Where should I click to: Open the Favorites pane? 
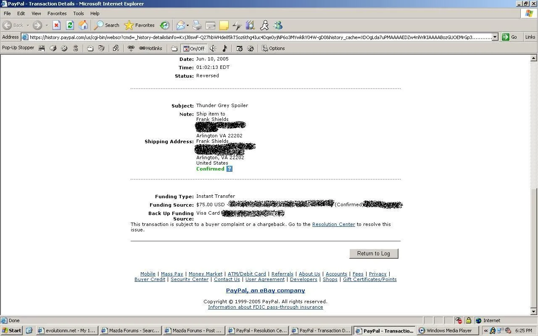click(x=140, y=25)
